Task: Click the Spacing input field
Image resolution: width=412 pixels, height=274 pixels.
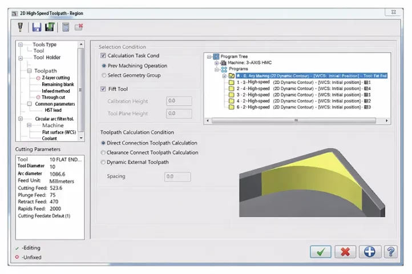Action: pos(178,177)
